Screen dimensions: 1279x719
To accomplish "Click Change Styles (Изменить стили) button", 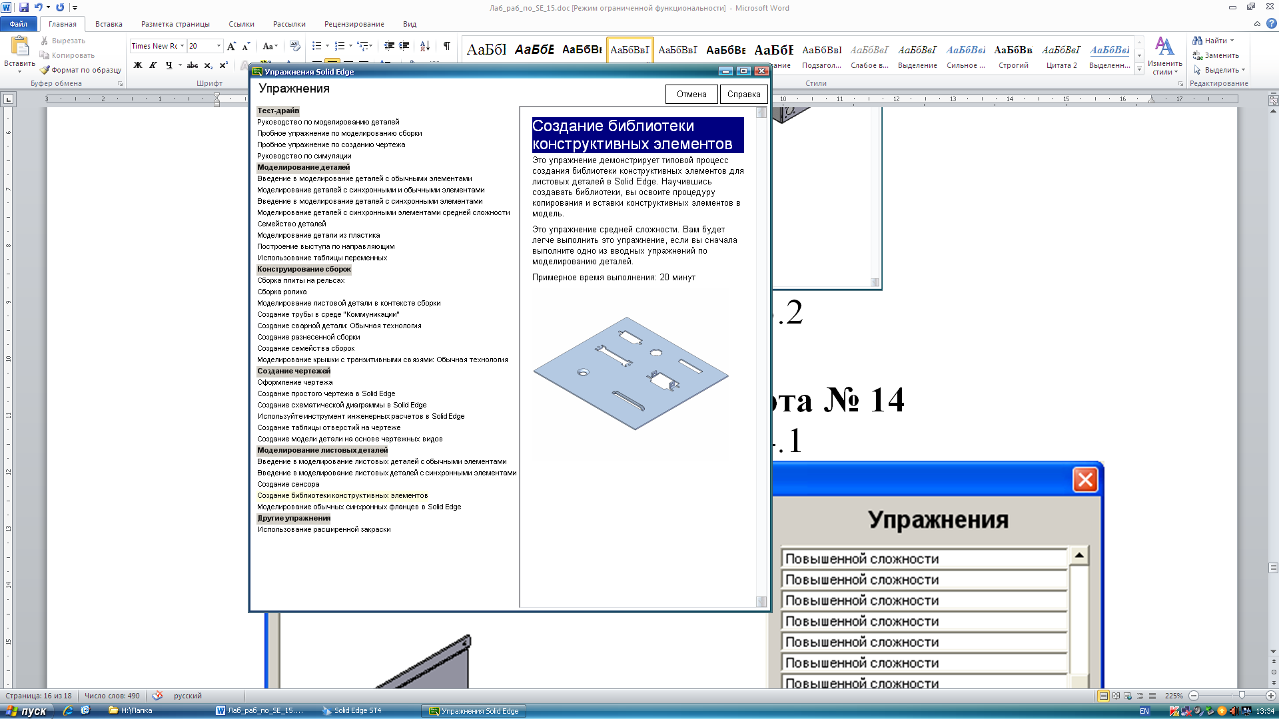I will 1164,56.
